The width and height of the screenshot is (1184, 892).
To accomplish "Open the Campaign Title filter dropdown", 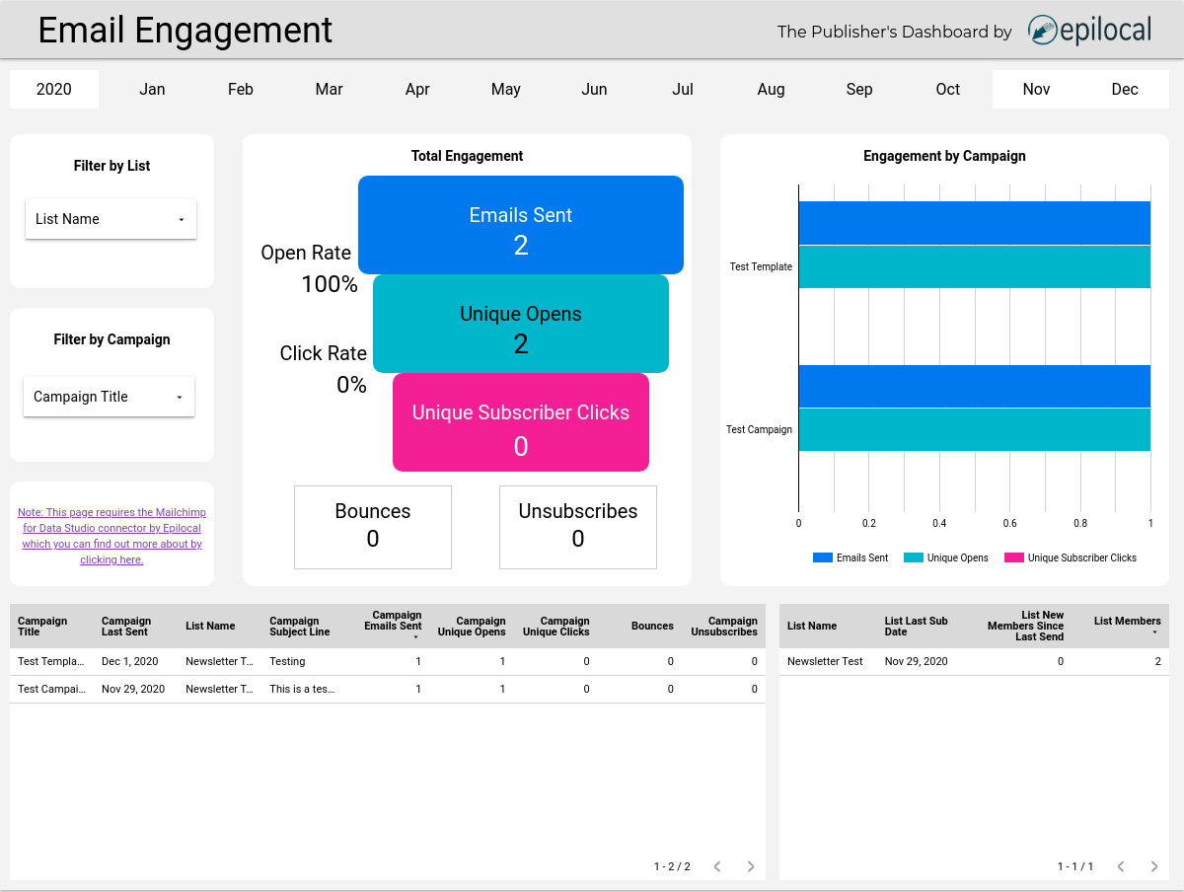I will [109, 397].
